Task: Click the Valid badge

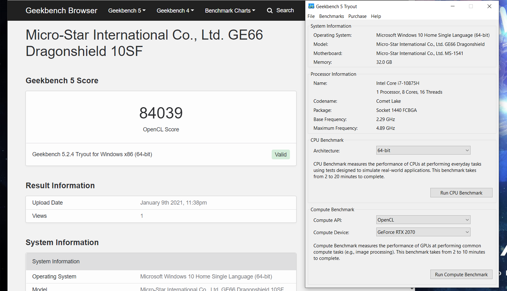Action: [x=281, y=155]
